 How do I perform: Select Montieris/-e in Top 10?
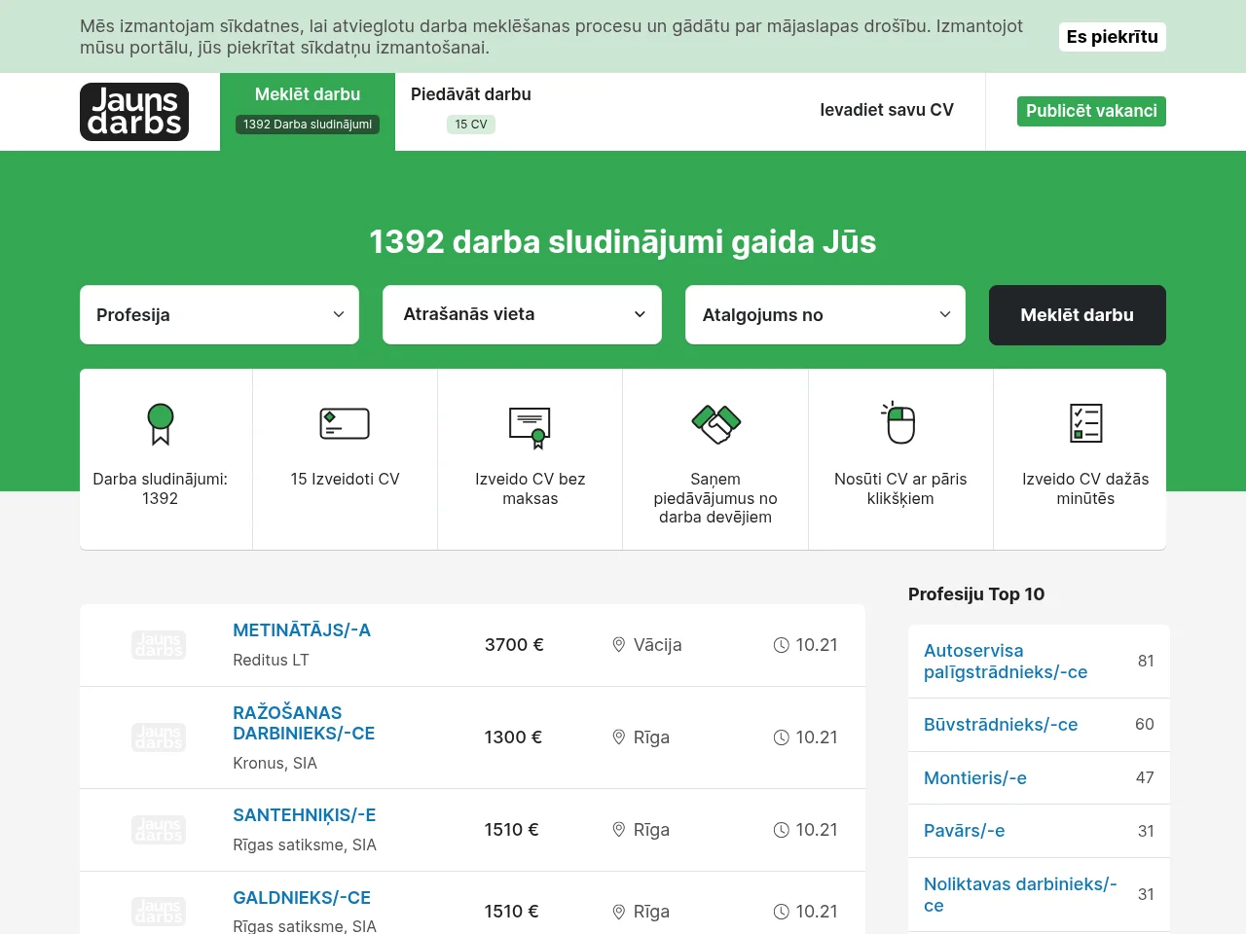click(975, 778)
